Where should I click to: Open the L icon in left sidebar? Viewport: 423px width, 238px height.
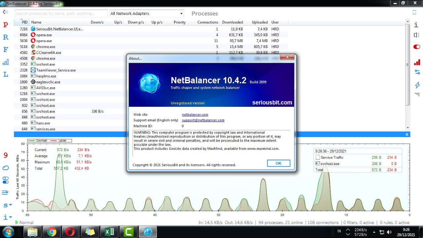click(x=5, y=74)
